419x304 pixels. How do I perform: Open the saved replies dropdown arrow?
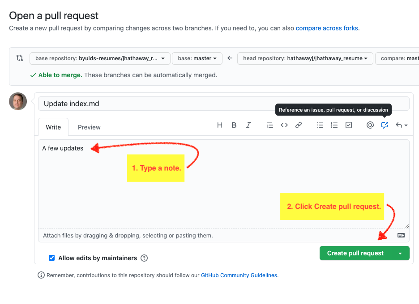coord(402,125)
